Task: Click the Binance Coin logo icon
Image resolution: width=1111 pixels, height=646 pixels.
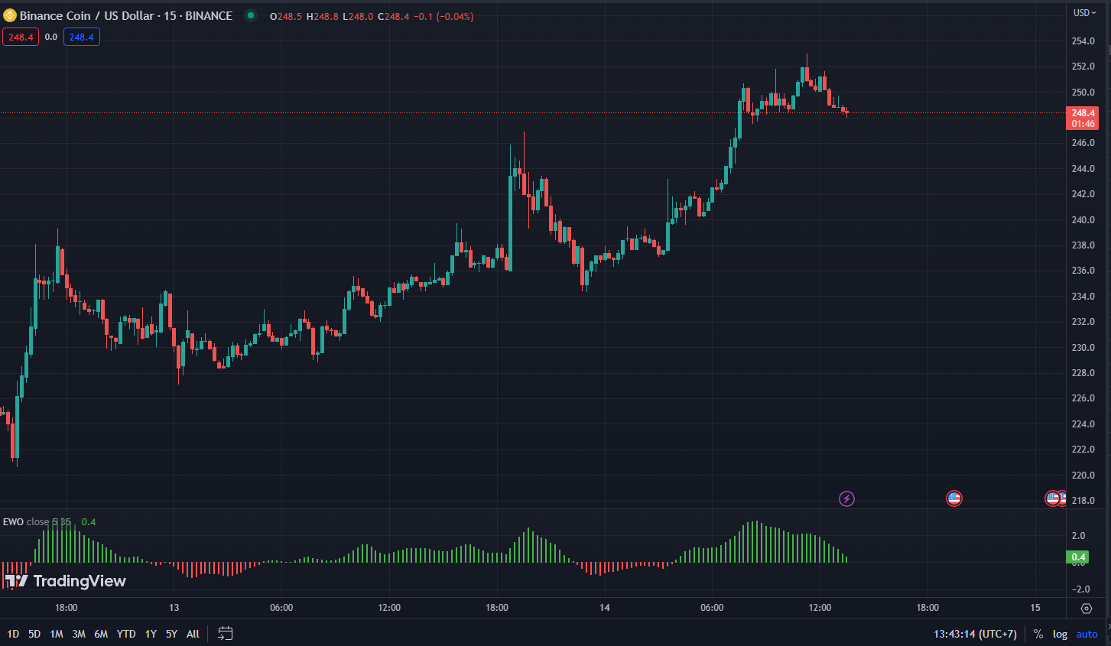Action: (10, 15)
